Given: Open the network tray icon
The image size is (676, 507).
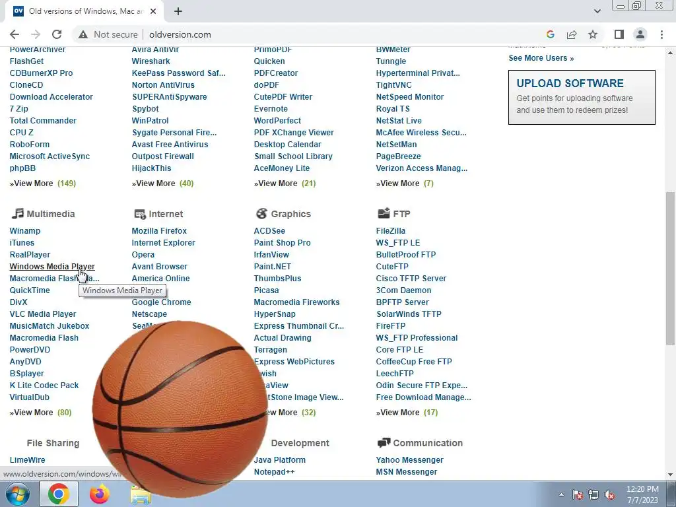Looking at the screenshot, I should click(x=593, y=494).
